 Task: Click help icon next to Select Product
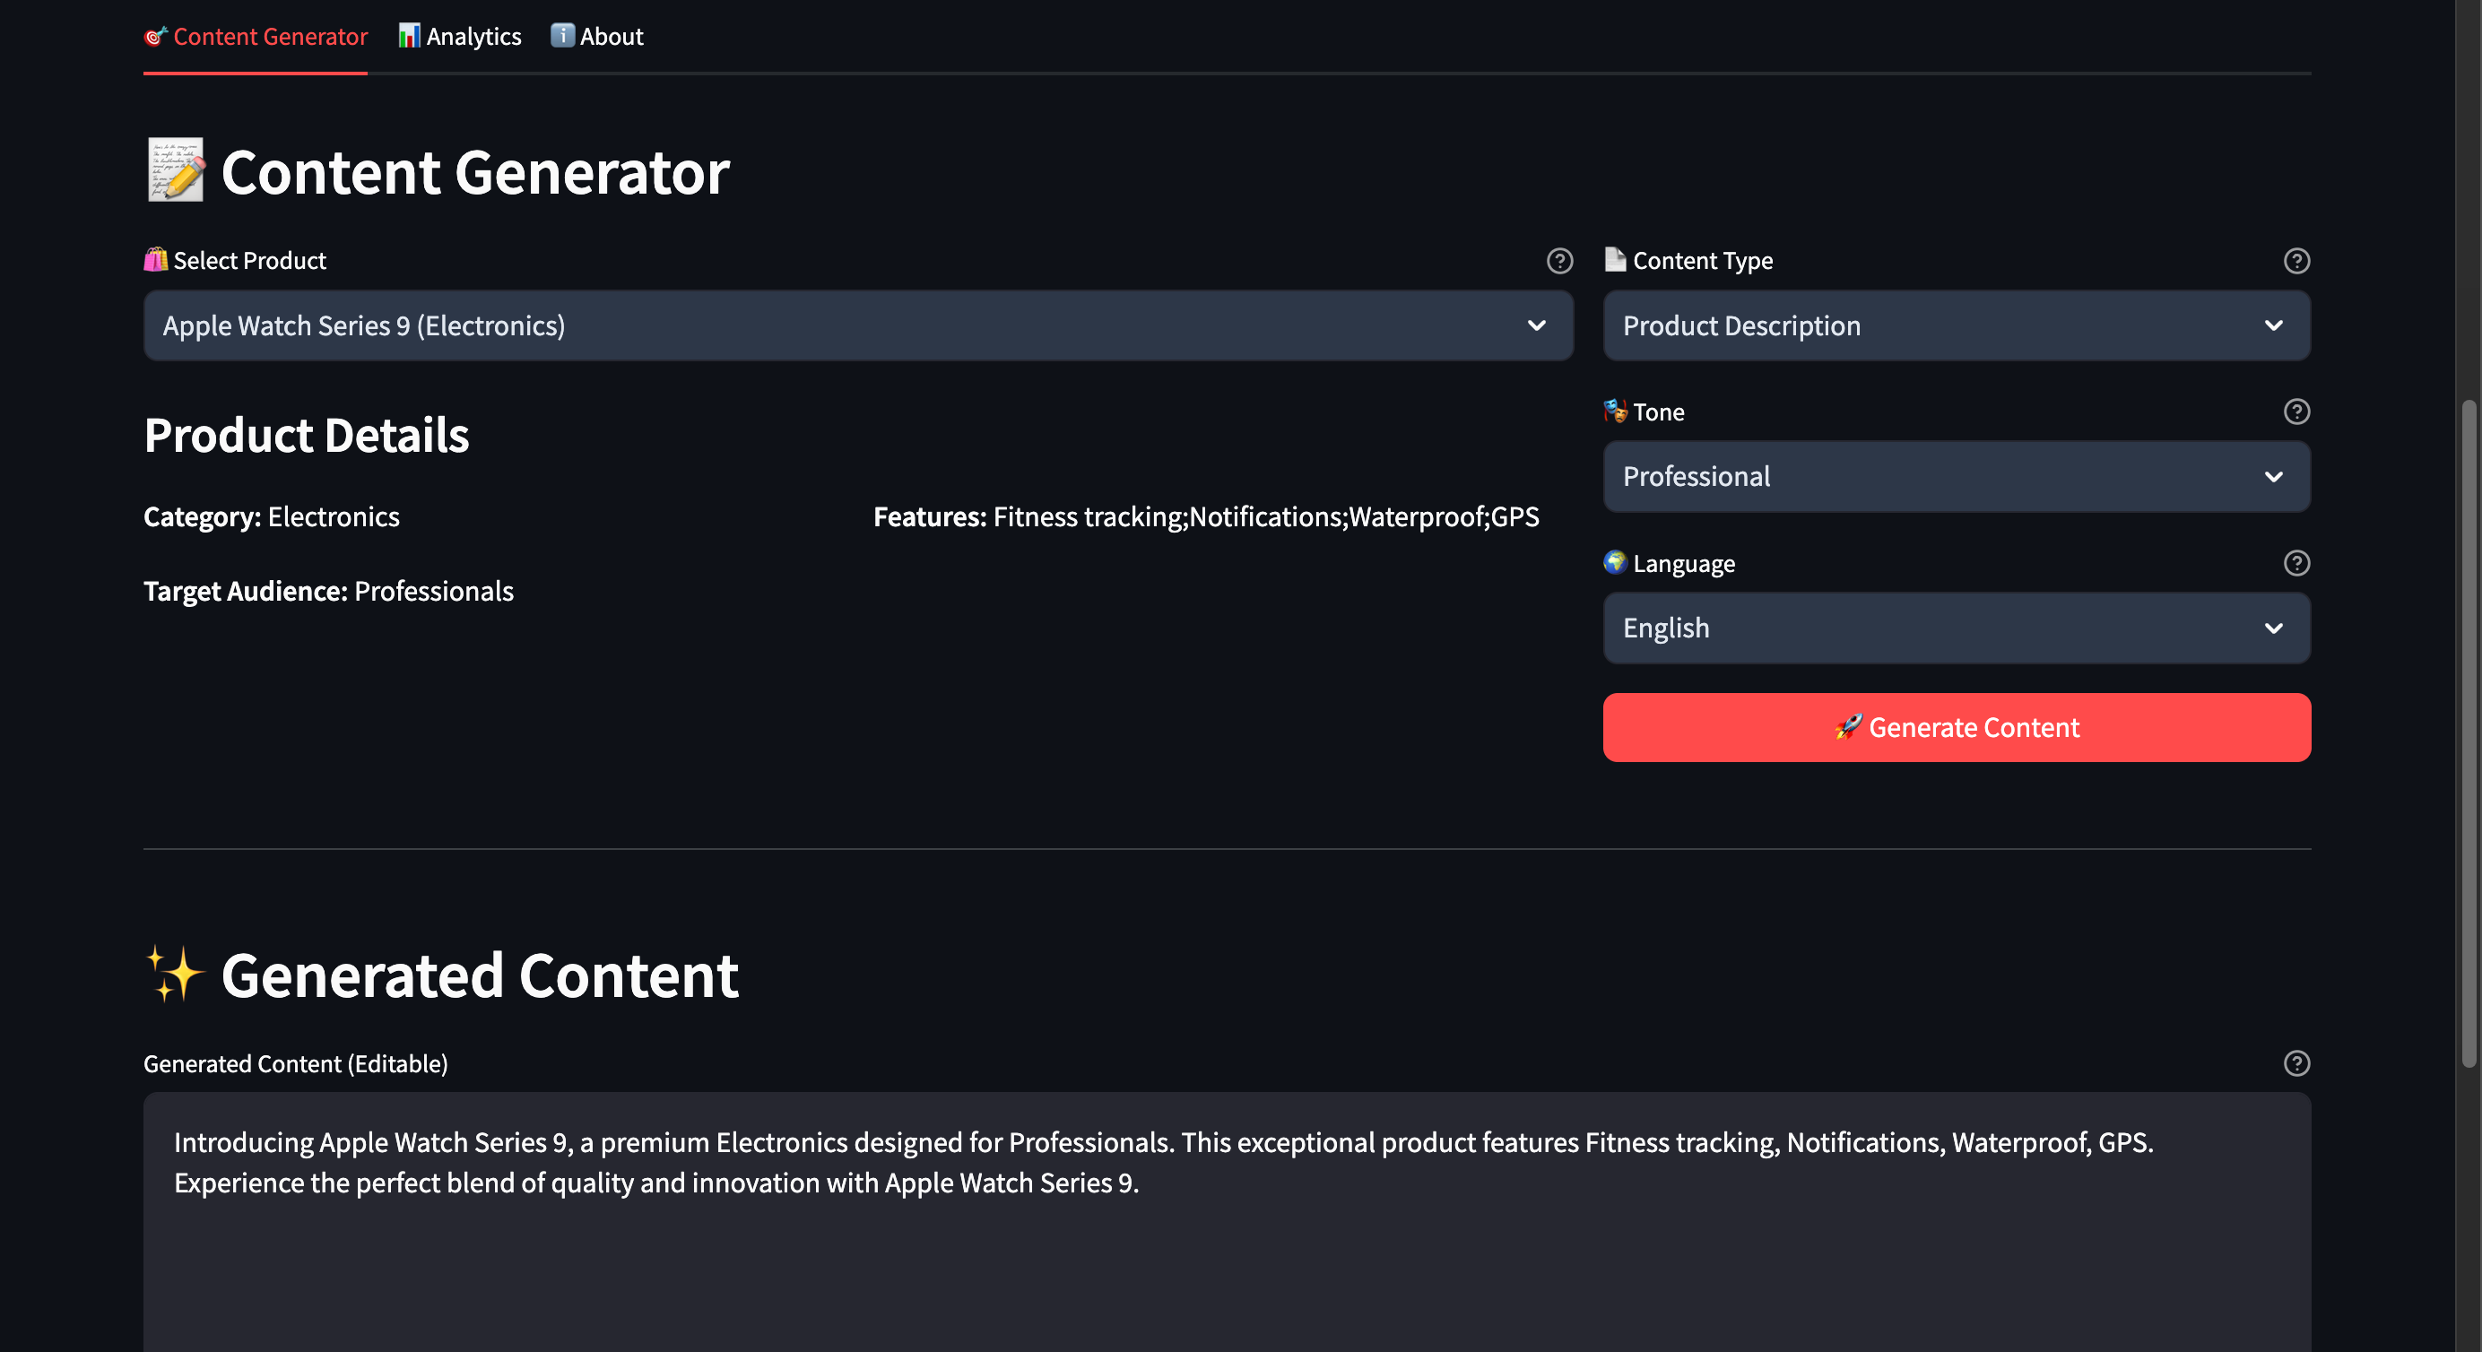click(1559, 260)
